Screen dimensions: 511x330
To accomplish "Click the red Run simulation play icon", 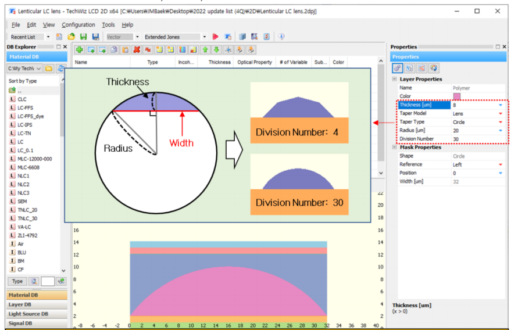I will (x=215, y=37).
